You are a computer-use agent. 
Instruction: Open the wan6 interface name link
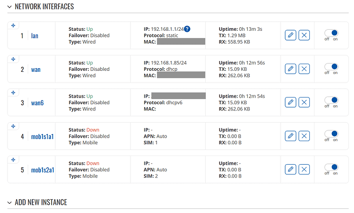tap(37, 103)
